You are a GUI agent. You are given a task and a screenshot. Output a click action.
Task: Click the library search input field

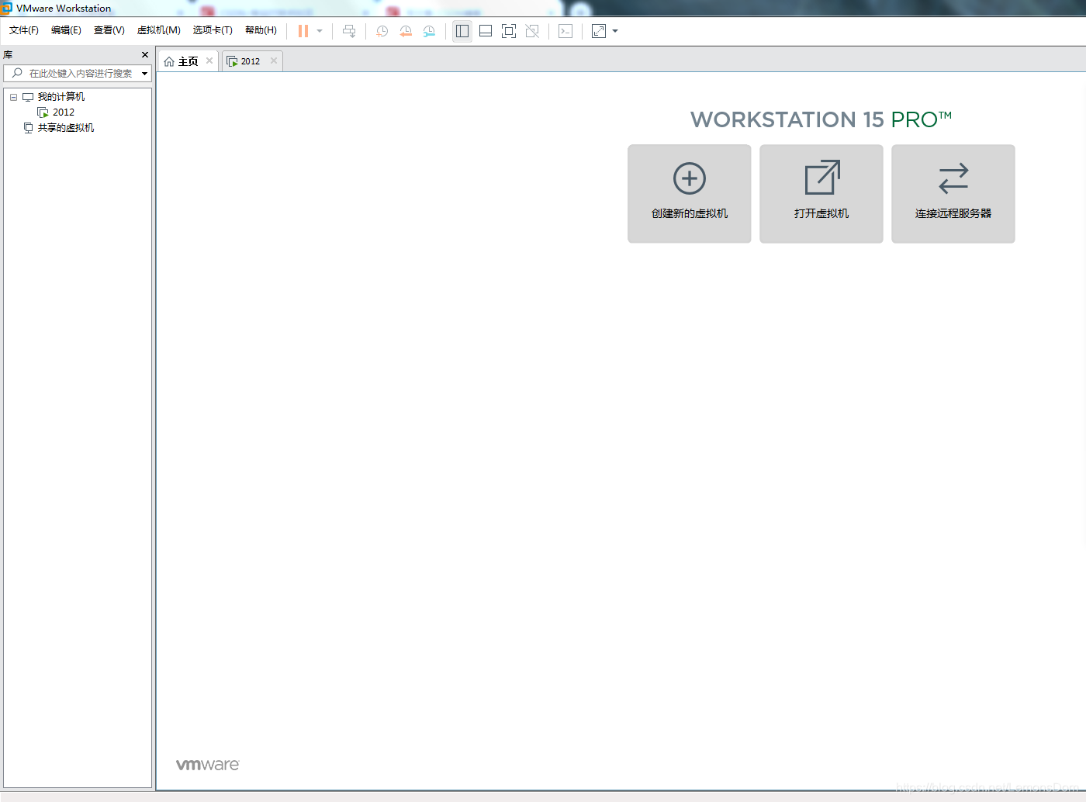point(78,73)
